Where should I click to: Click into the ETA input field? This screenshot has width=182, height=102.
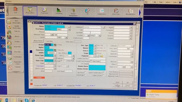click(49, 71)
